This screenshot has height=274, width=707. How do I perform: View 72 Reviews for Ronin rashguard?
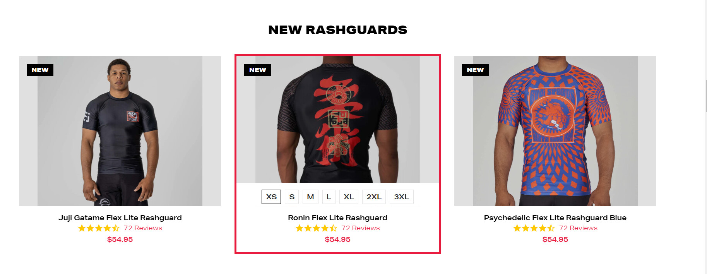click(360, 228)
